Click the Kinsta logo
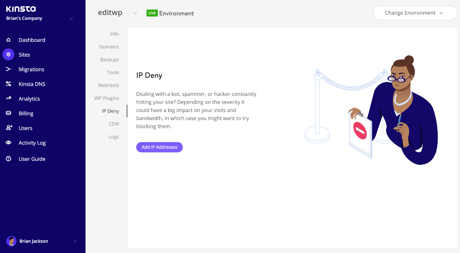 click(x=21, y=9)
